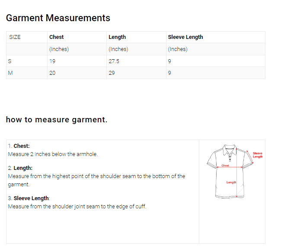Click the 27.5 length value
Viewport: 281px width, 252px height.
point(114,61)
